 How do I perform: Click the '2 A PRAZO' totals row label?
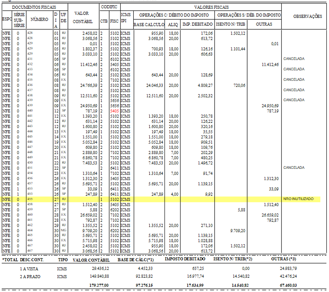(30, 277)
